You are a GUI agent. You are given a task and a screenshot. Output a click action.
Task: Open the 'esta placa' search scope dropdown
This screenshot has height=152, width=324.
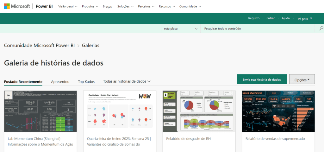pos(181,28)
